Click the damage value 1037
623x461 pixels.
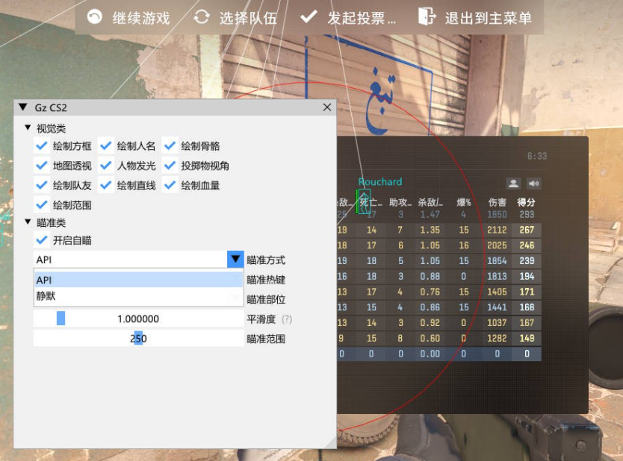497,322
